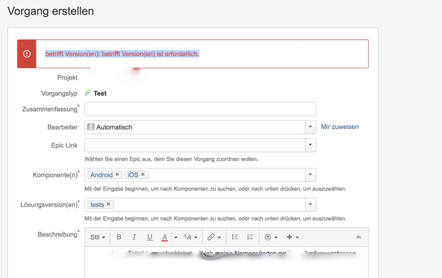Click the Vorgang erstellen heading
This screenshot has height=278, width=442.
50,11
